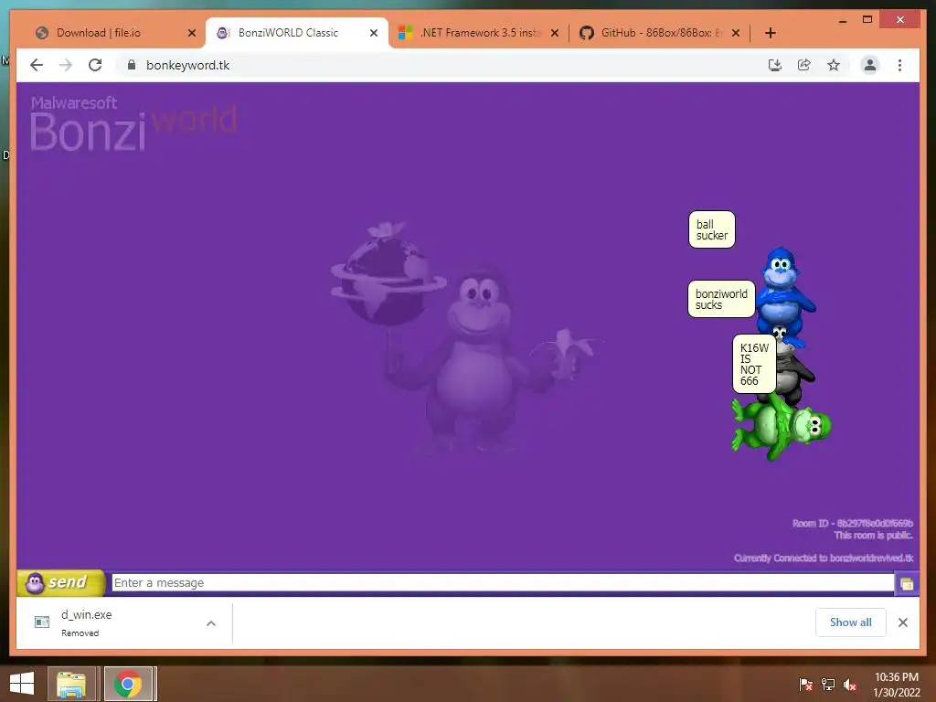Switch to Download | file.io tab

pyautogui.click(x=113, y=33)
